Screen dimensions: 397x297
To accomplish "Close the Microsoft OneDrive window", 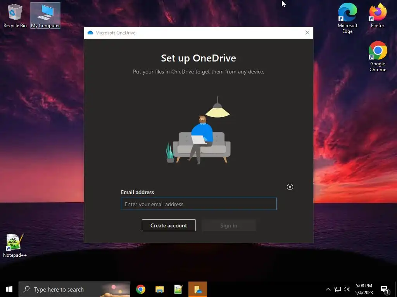I will (307, 33).
